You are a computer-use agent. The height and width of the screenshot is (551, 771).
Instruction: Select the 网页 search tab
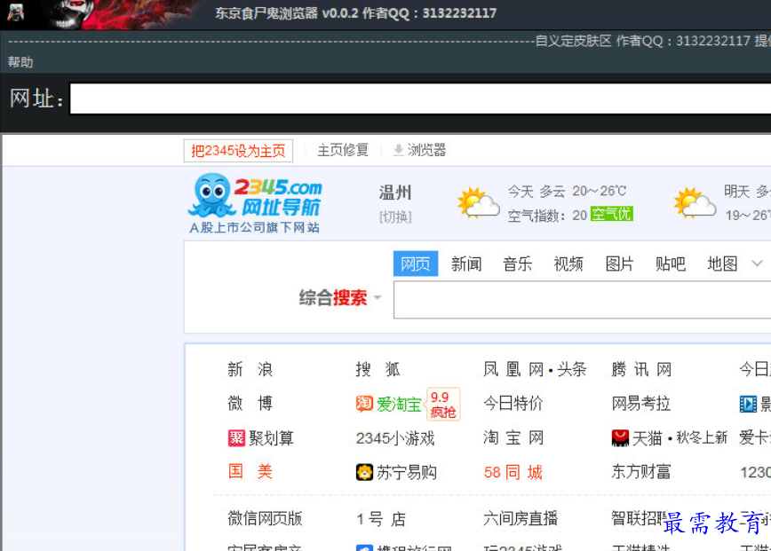point(416,264)
